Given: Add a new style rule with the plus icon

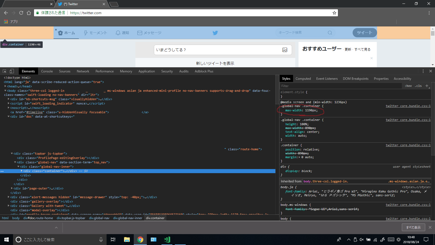Looking at the screenshot, I should coord(427,86).
